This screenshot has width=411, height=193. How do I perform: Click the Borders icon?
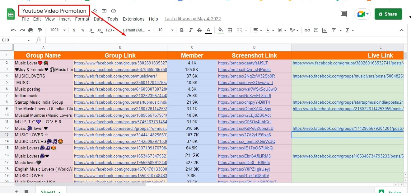coord(230,30)
